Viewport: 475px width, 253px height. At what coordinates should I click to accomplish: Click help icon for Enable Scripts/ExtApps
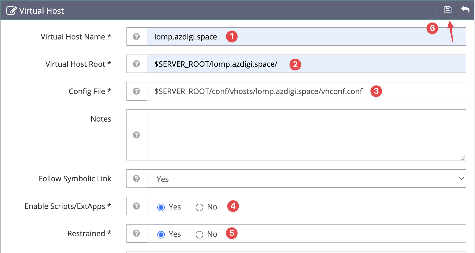[136, 206]
